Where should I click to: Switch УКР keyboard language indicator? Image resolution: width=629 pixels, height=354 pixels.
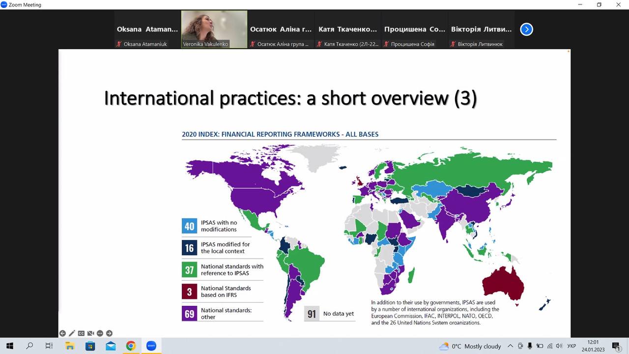[572, 346]
